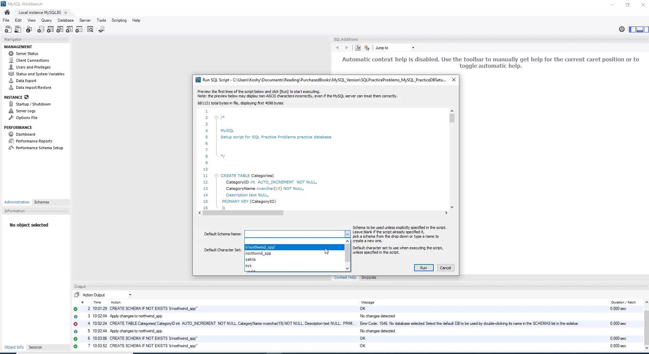Viewport: 649px width, 354px height.
Task: Open Performance Reports
Action: pyautogui.click(x=34, y=141)
